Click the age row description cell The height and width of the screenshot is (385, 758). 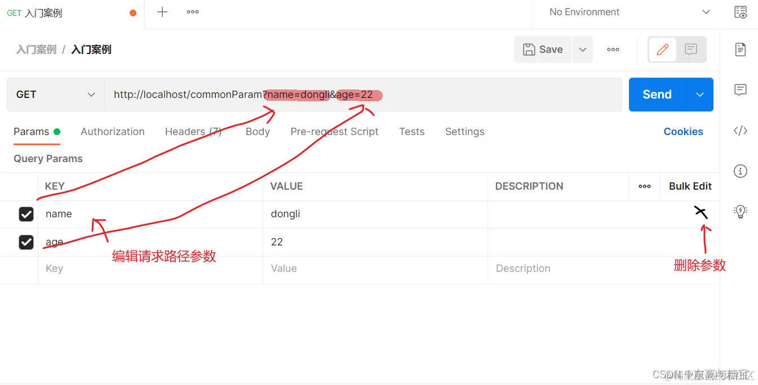(x=604, y=242)
